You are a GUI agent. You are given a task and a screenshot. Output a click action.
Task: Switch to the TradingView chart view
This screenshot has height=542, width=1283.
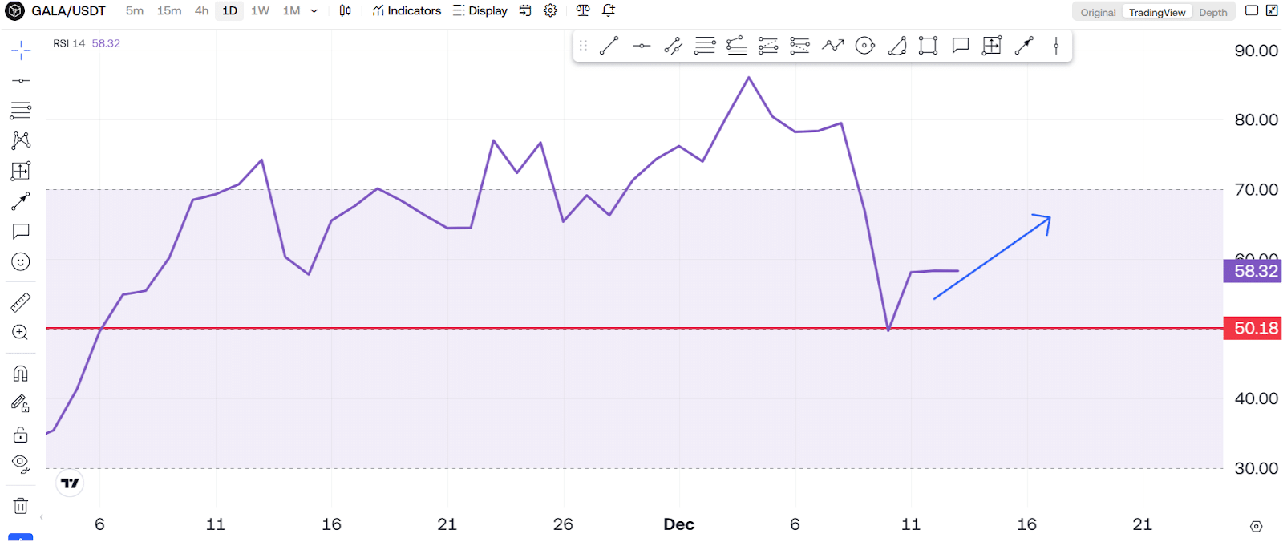[x=1157, y=12]
